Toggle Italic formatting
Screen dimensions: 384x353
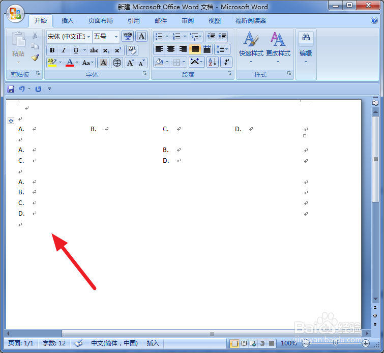[x=64, y=50]
